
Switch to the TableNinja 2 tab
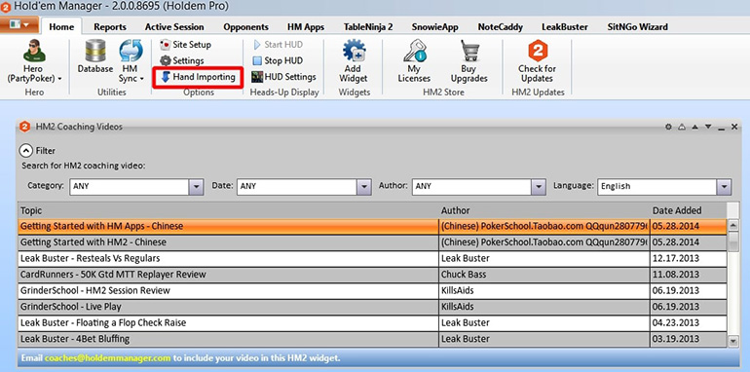click(368, 26)
